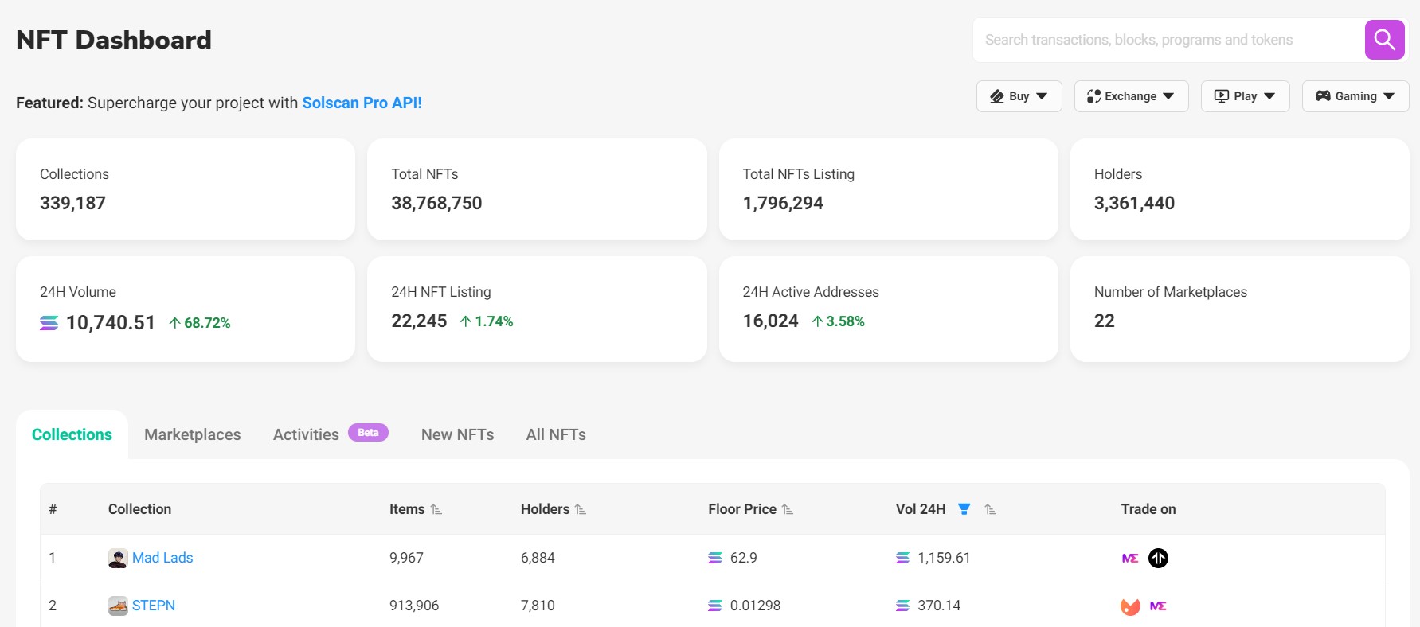1420x627 pixels.
Task: Open the Gaming dropdown menu
Action: pyautogui.click(x=1355, y=96)
